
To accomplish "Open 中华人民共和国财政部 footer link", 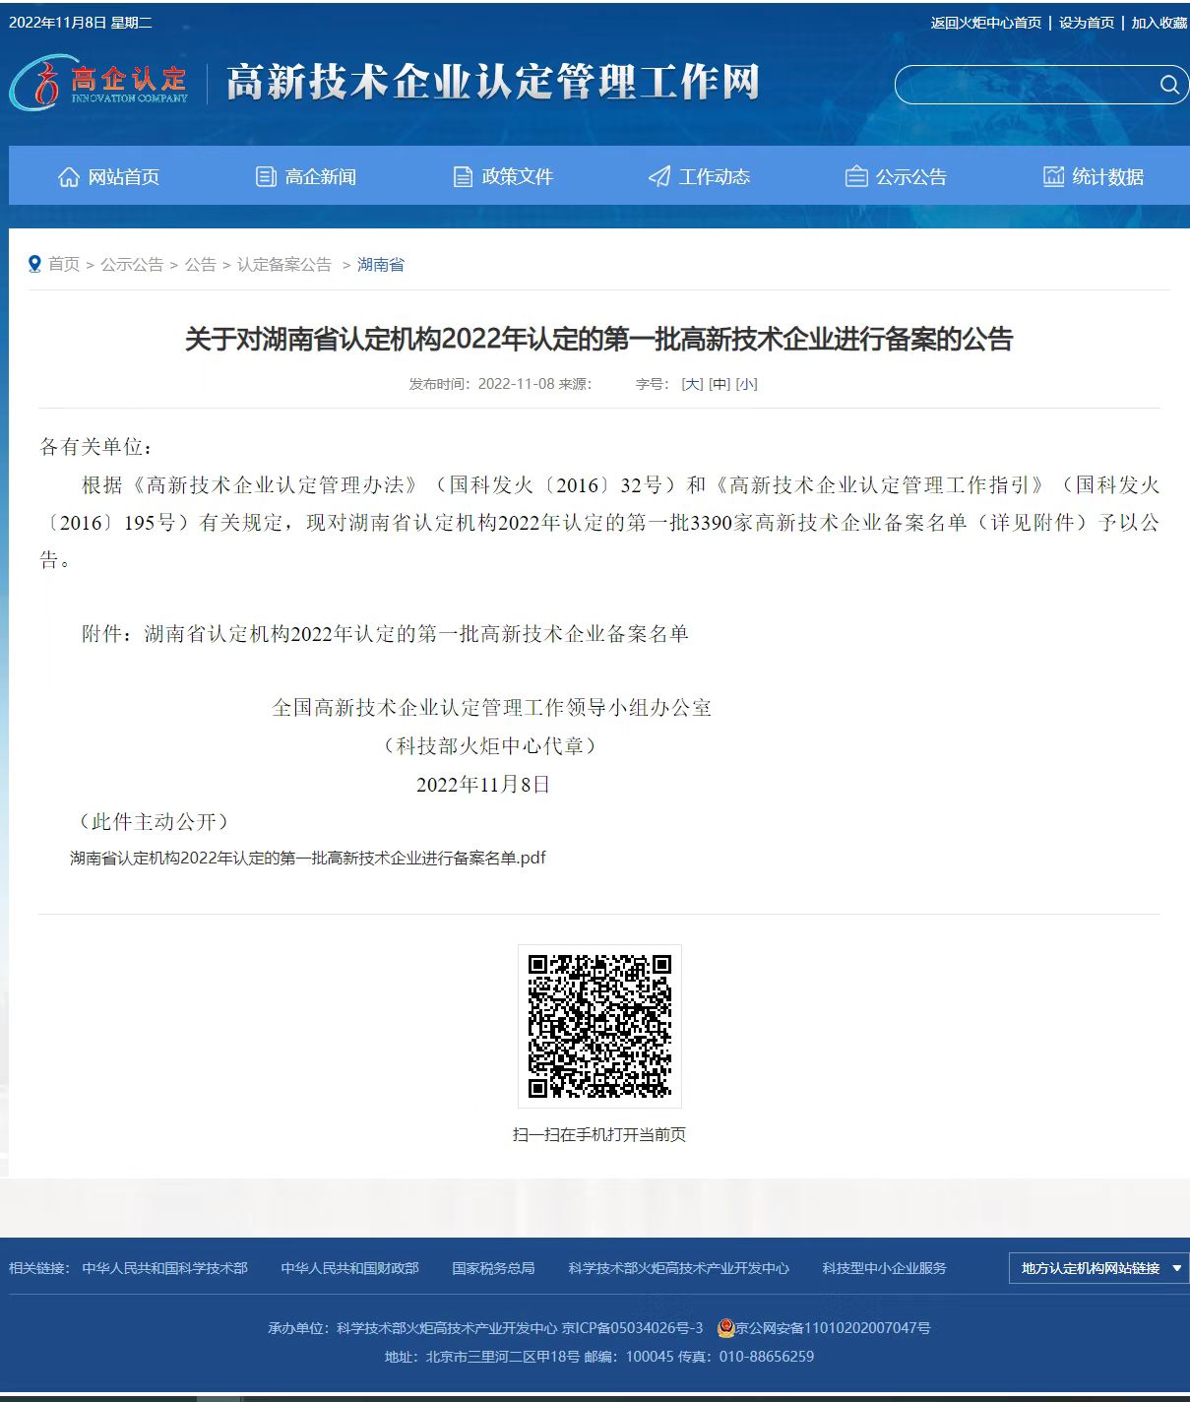I will click(x=350, y=1268).
